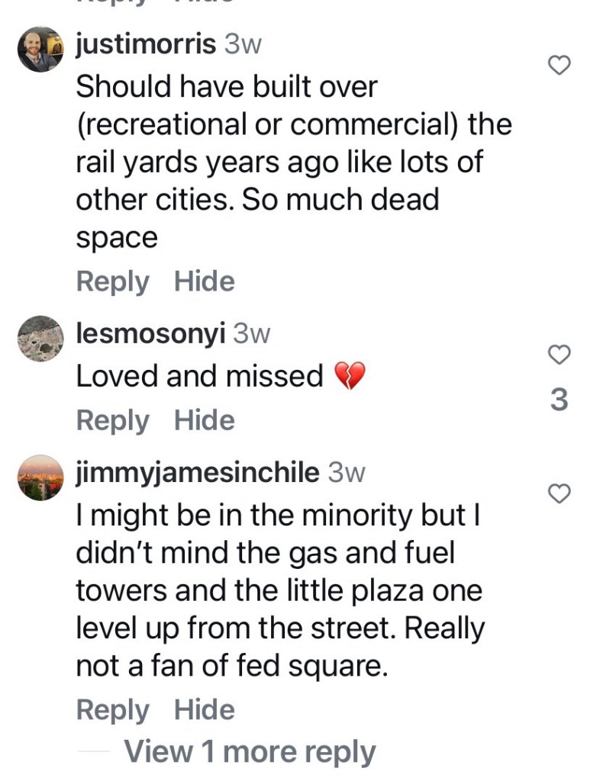
Task: Reply to justimorris's rail yards comment
Action: pyautogui.click(x=112, y=281)
